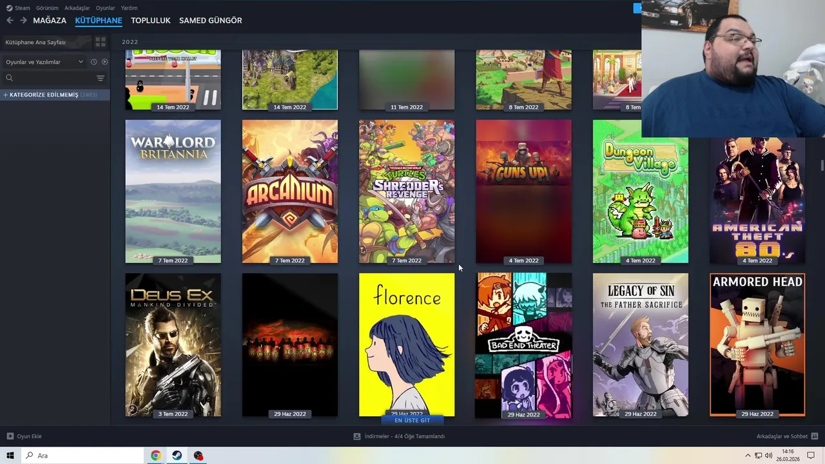825x464 pixels.
Task: Open Warlord Britannia game tile
Action: tap(173, 191)
